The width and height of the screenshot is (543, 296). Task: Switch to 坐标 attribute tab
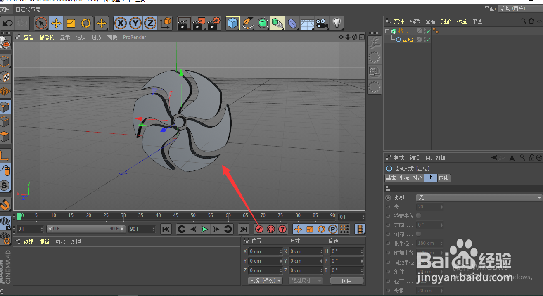tap(404, 178)
